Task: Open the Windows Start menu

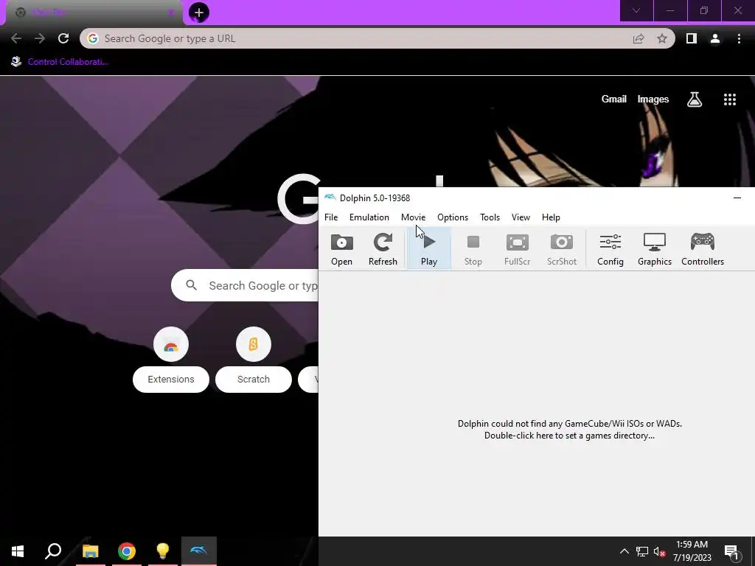Action: click(18, 551)
